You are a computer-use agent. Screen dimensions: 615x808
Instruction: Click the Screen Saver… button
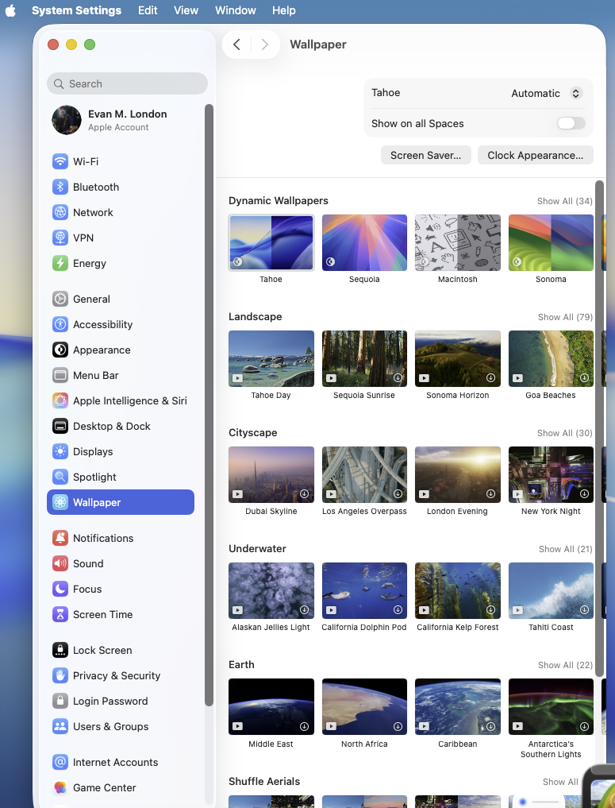[425, 155]
